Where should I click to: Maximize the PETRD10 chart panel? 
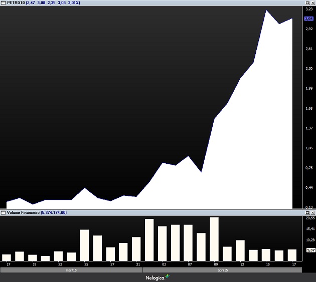(x=306, y=3)
